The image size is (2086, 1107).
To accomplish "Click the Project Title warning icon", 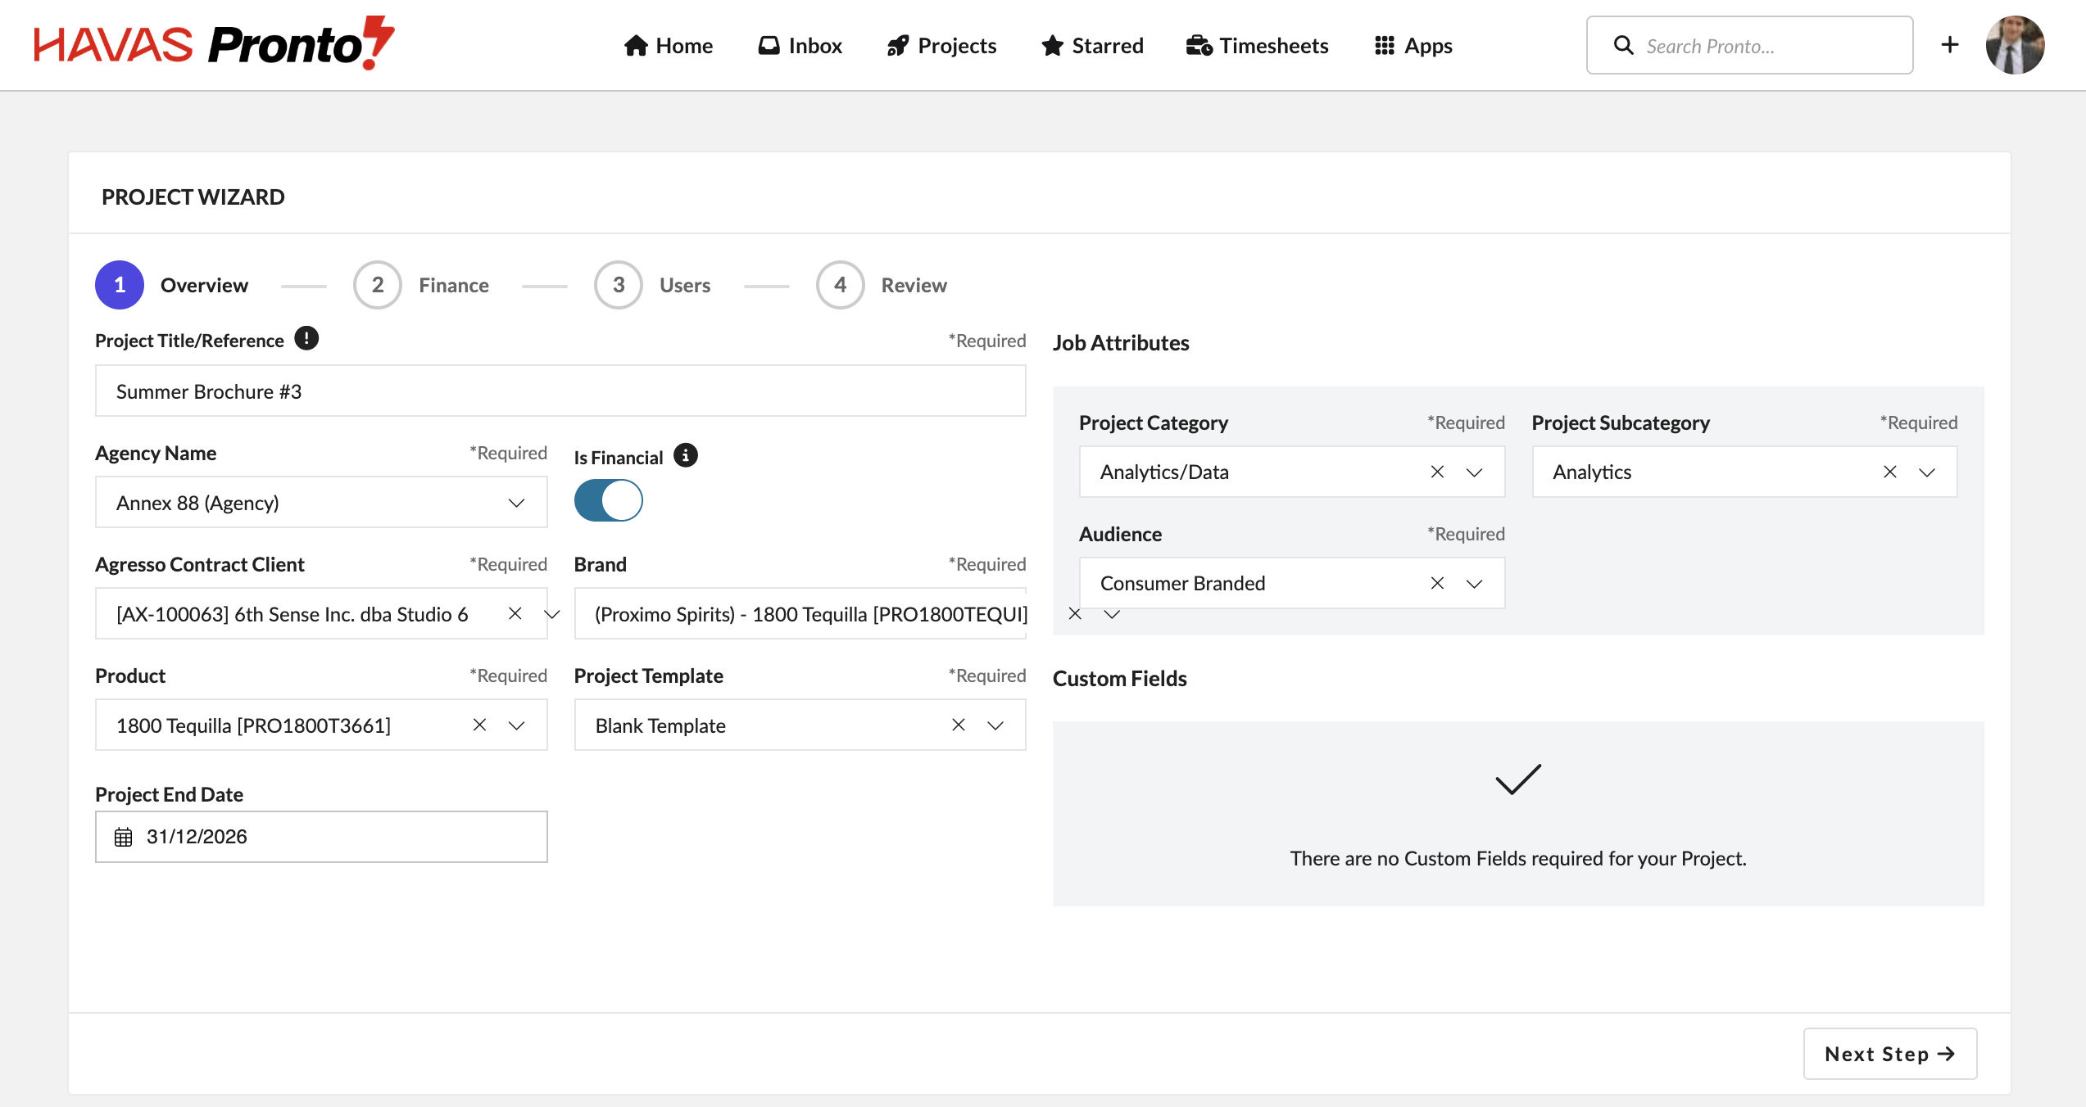I will pyautogui.click(x=306, y=338).
